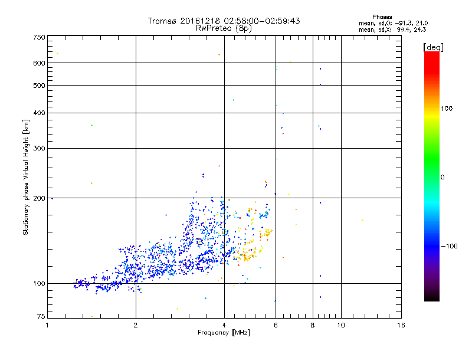This screenshot has width=472, height=354.
Task: Click the x-axis tick label '6'
Action: coord(276,325)
